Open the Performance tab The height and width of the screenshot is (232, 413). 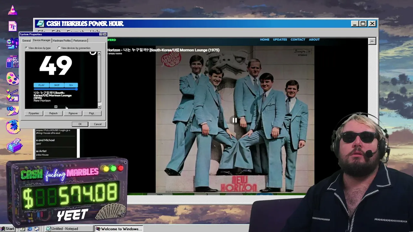coord(80,41)
